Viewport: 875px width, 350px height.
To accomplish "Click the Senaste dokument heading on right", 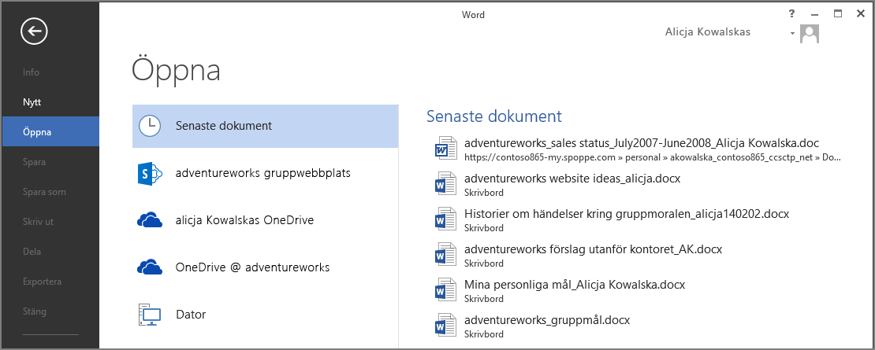I will [493, 116].
